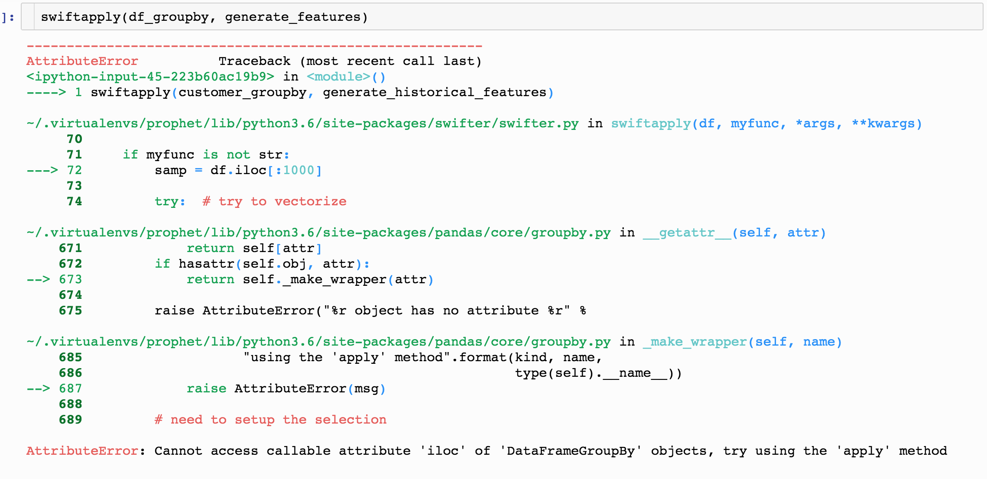Click 'Traceback (most recent call last)' text
Screen dimensions: 987x479
350,61
